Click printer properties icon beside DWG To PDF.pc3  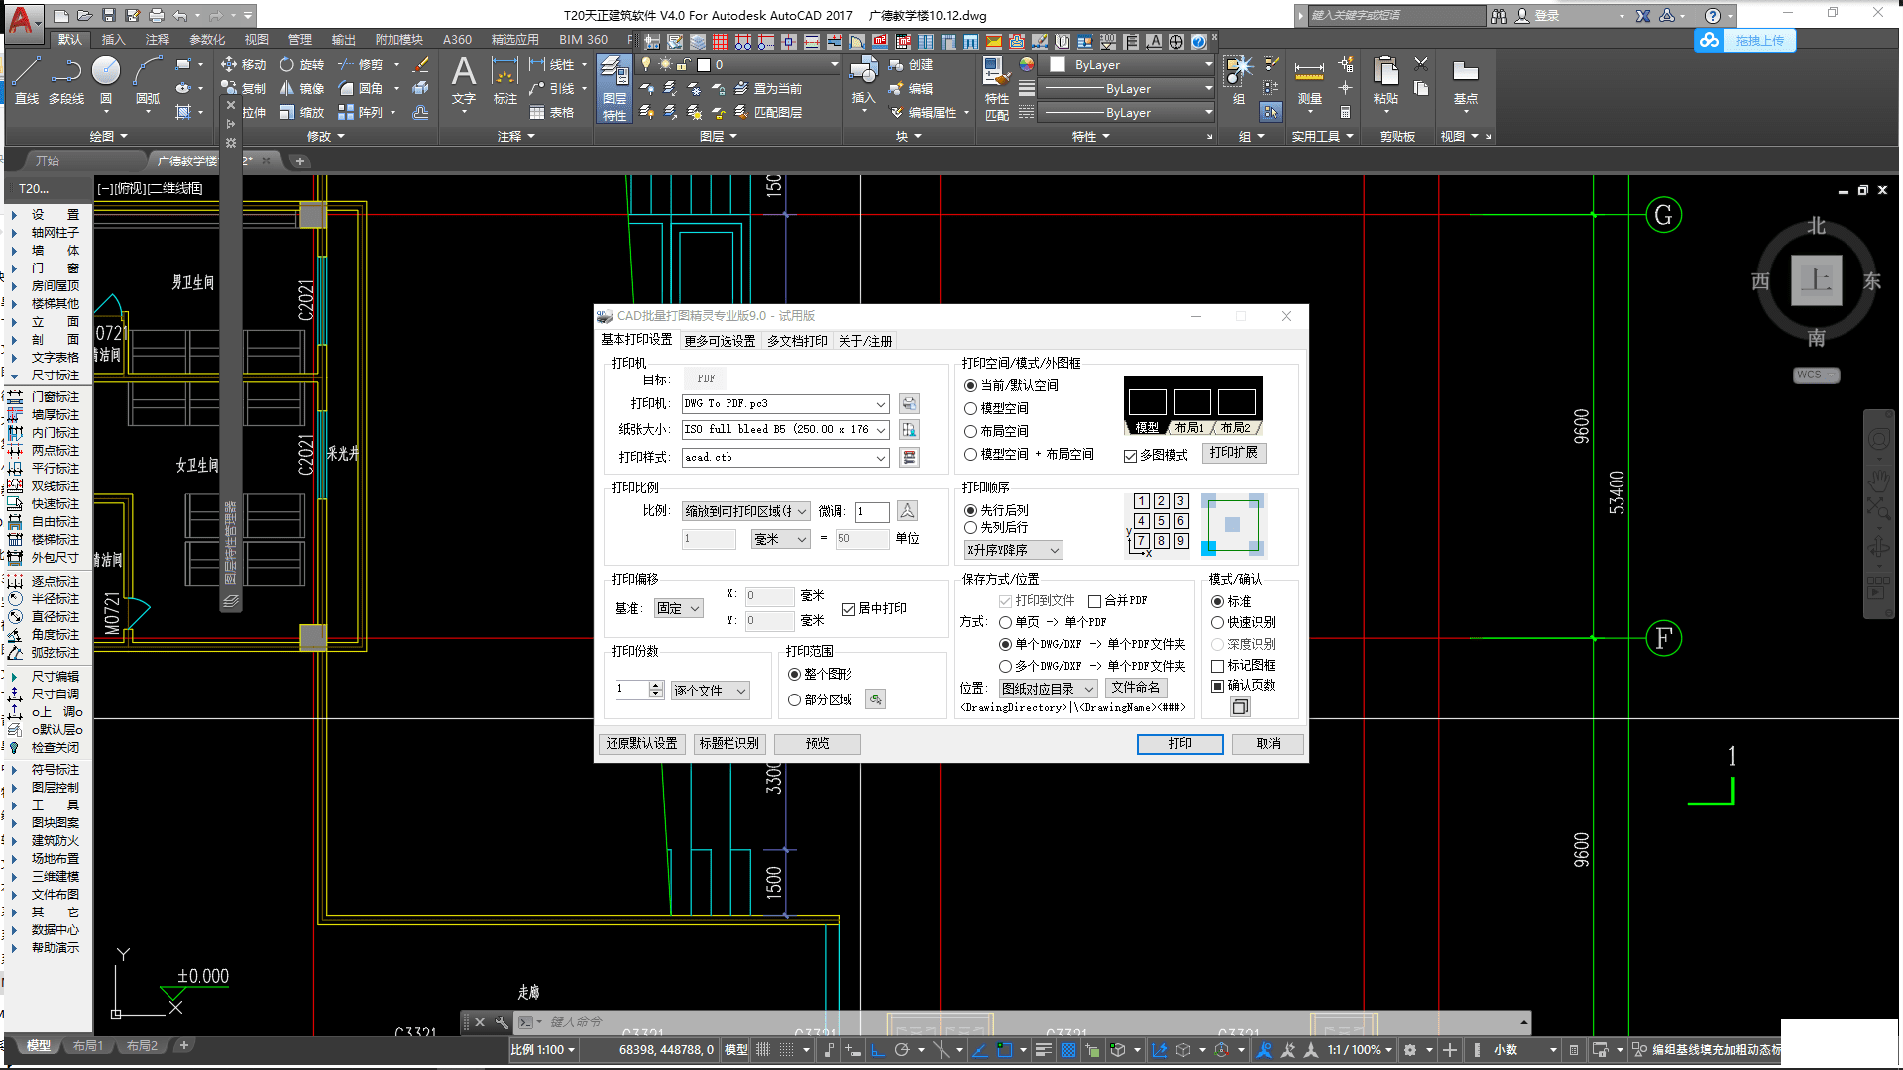[x=909, y=403]
